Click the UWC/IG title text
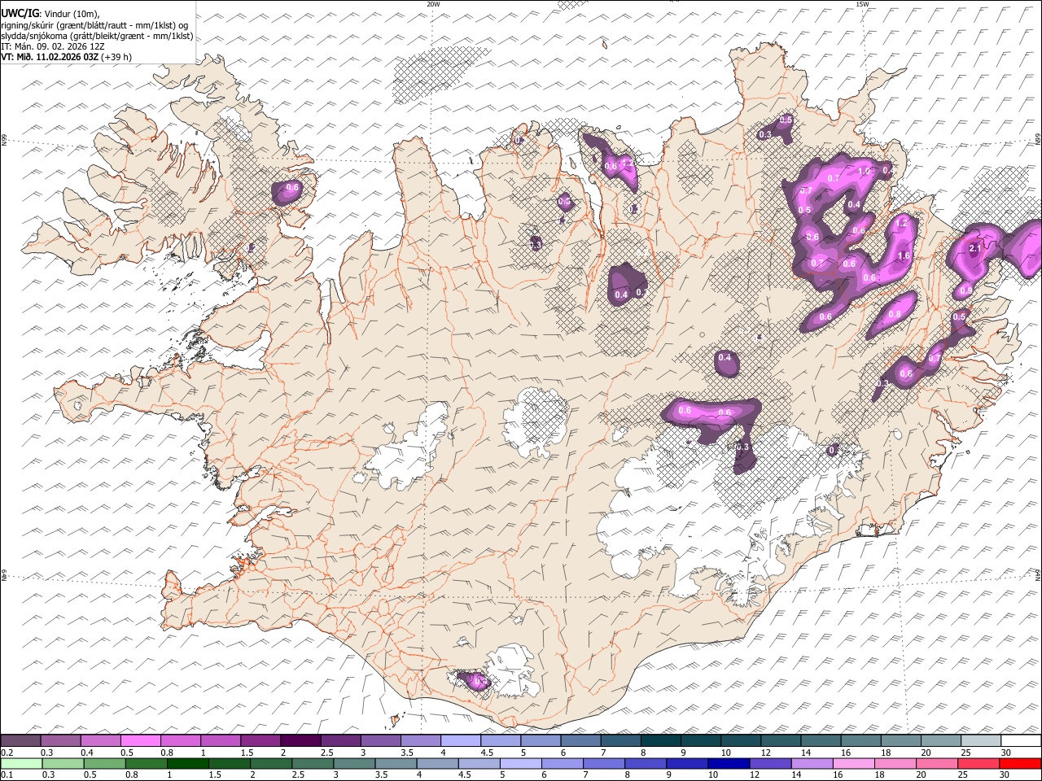 (19, 14)
